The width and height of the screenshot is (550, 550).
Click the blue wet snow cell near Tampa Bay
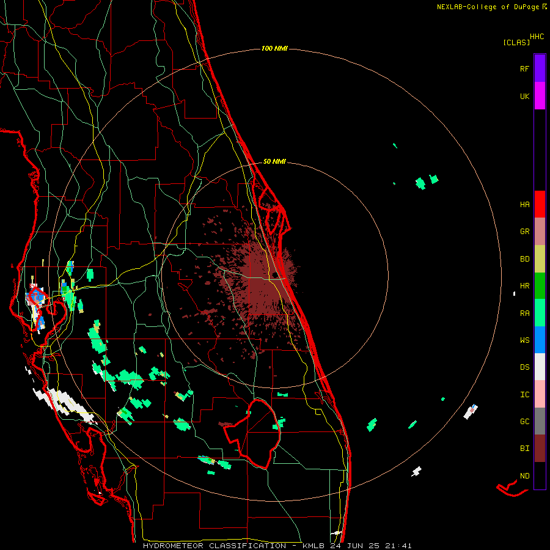[x=36, y=298]
